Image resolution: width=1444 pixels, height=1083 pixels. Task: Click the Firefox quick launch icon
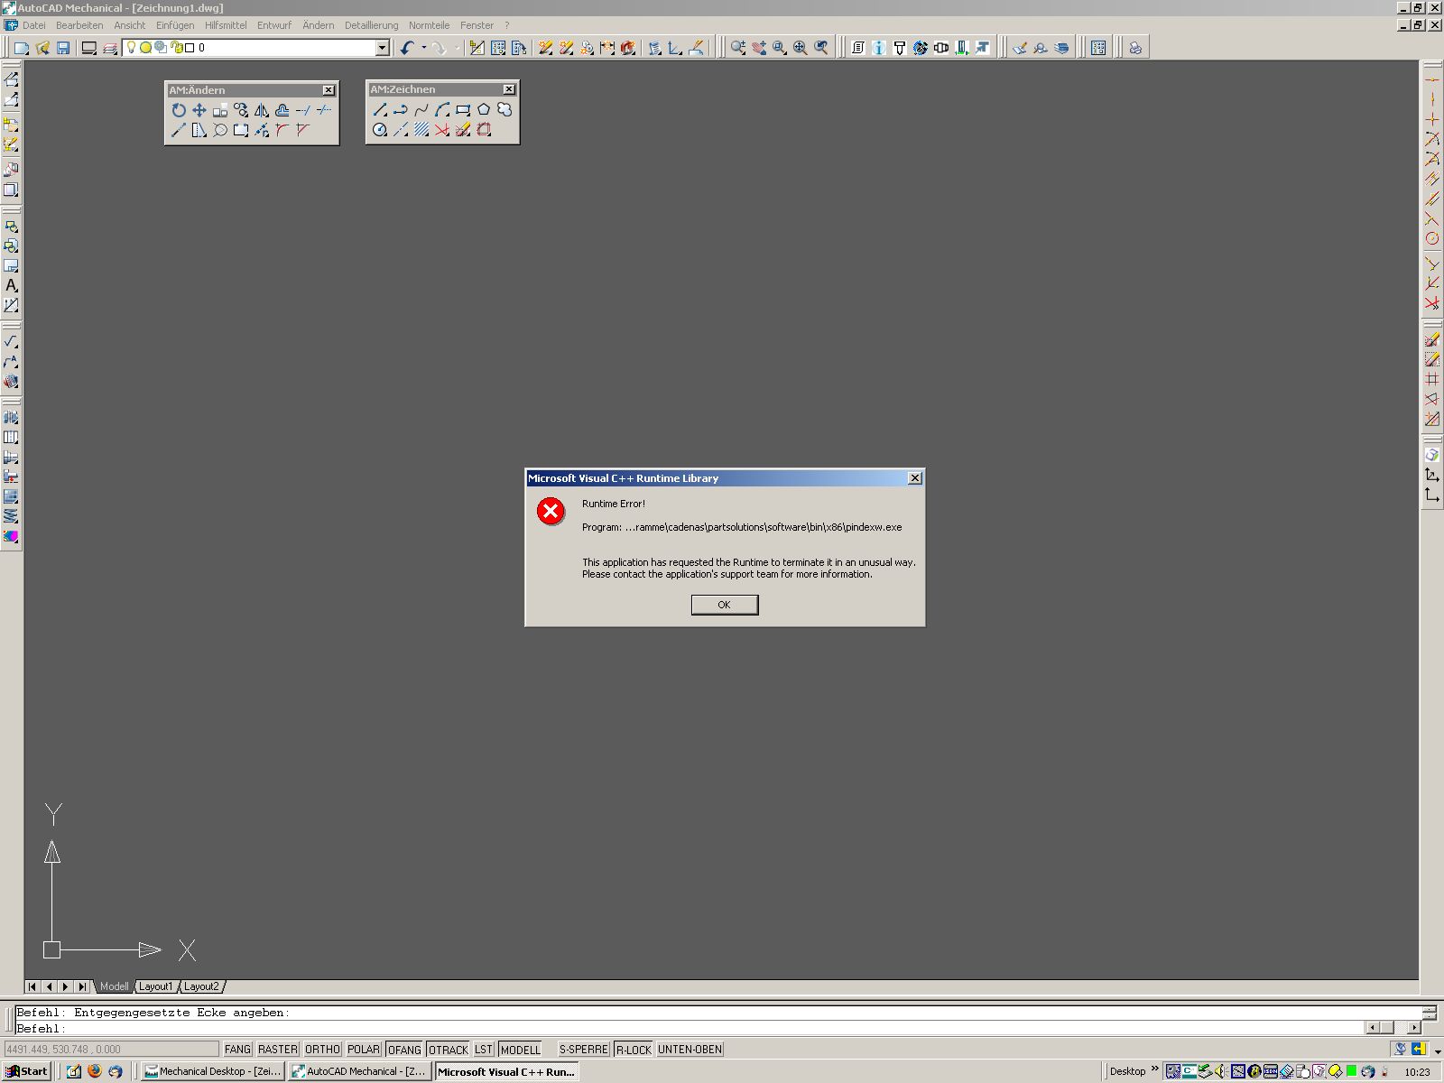click(94, 1071)
